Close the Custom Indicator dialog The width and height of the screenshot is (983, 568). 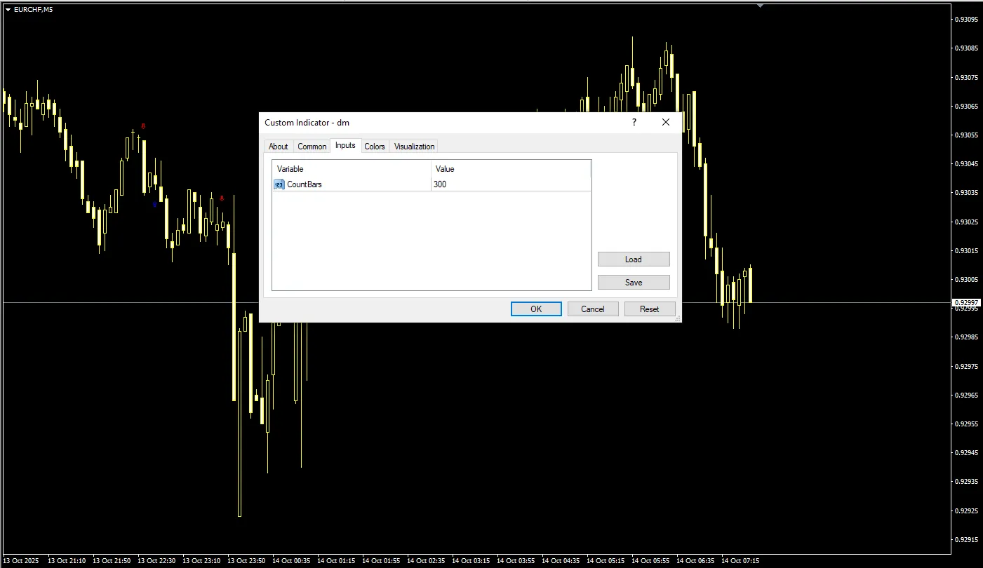coord(666,122)
